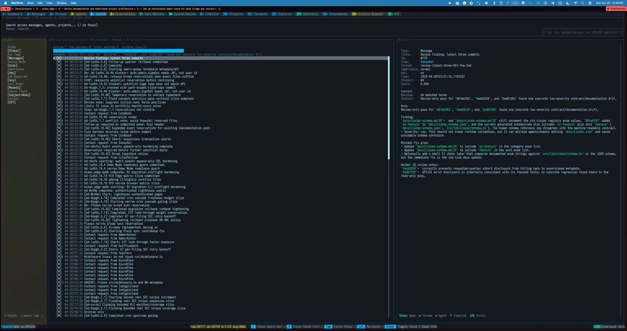
Task: Toggle the Scope facet value [Global]
Action: [x=14, y=51]
